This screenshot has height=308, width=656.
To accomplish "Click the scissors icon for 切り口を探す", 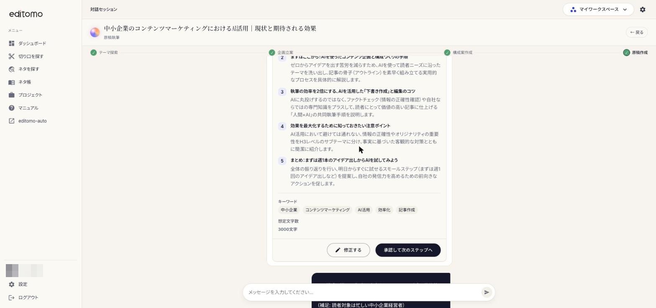I will pyautogui.click(x=11, y=56).
